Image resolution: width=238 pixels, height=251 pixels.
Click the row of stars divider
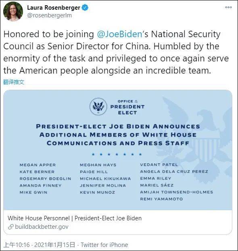coord(117,154)
